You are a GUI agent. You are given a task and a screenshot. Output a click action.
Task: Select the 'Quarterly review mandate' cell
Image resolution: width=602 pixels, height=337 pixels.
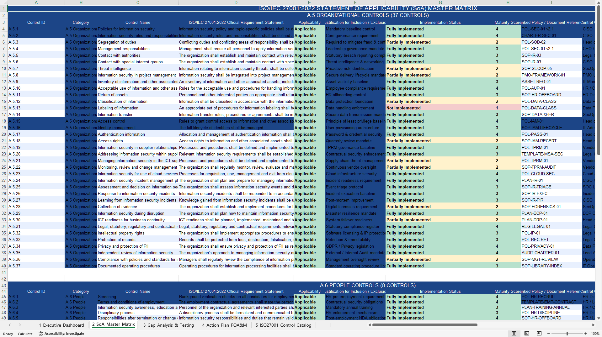355,141
